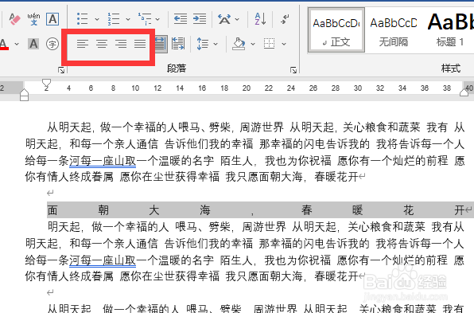Screen dimensions: 474x313
Task: Click the line spacing icon
Action: click(x=203, y=44)
